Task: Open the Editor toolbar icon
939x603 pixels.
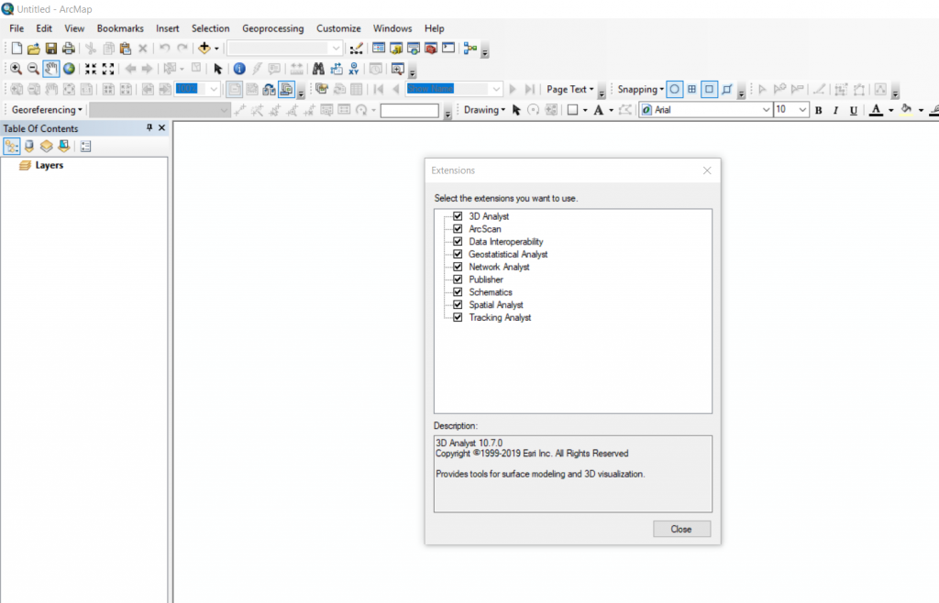Action: [357, 49]
